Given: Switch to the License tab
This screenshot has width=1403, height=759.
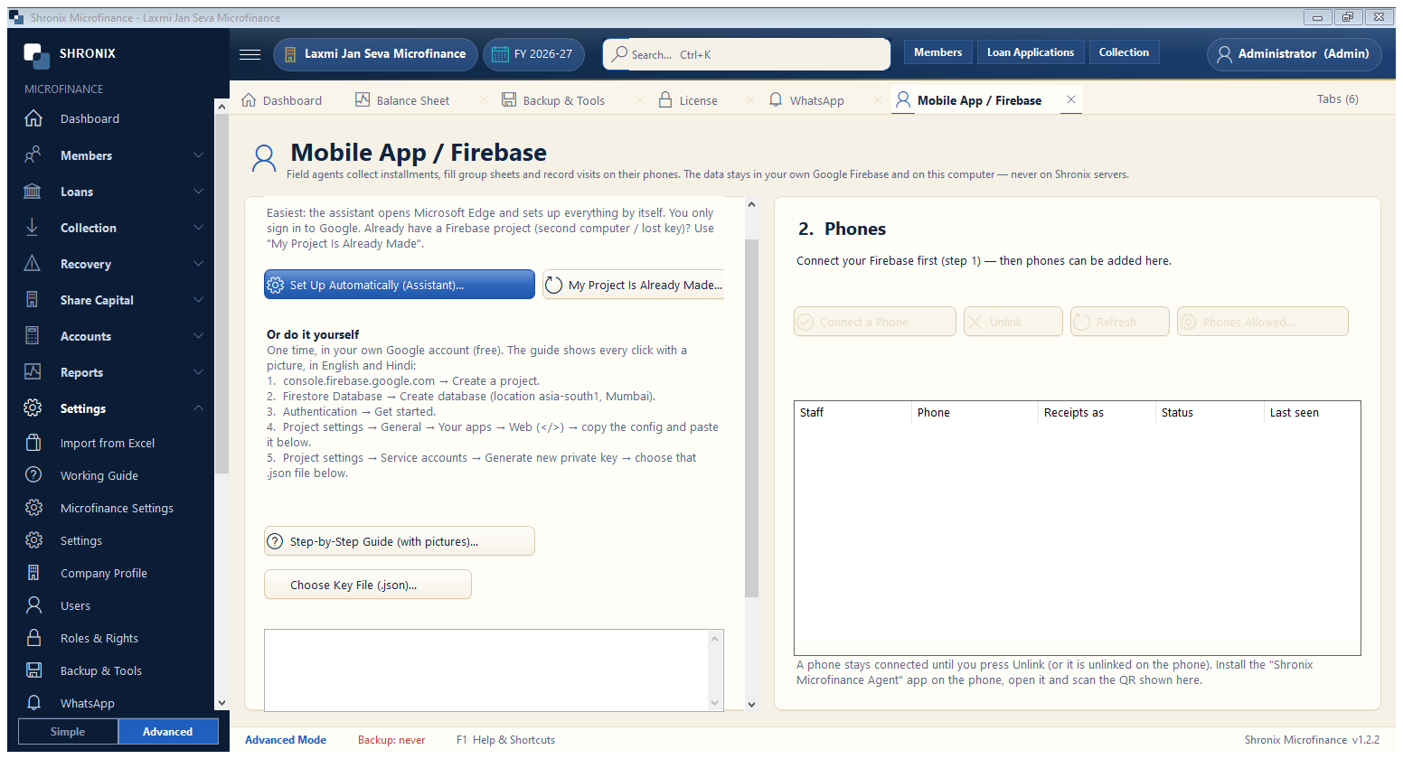Looking at the screenshot, I should pos(688,100).
